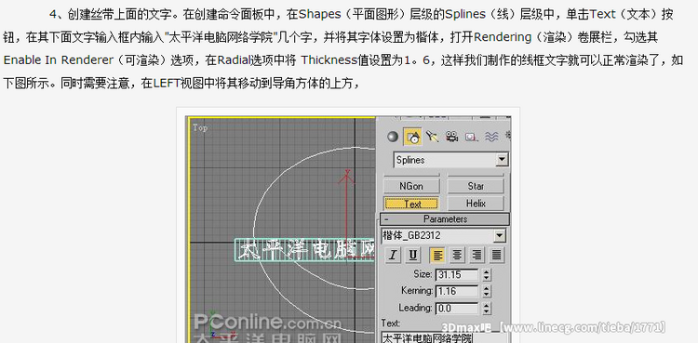Viewport: 698px width, 343px height.
Task: Set text alignment to center
Action: [457, 255]
